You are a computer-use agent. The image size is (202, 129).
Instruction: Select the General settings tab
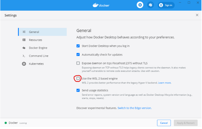[43, 32]
